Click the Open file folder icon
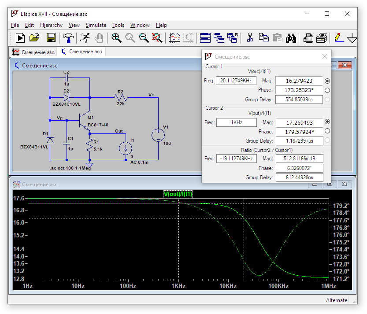The image size is (367, 314). click(34, 38)
